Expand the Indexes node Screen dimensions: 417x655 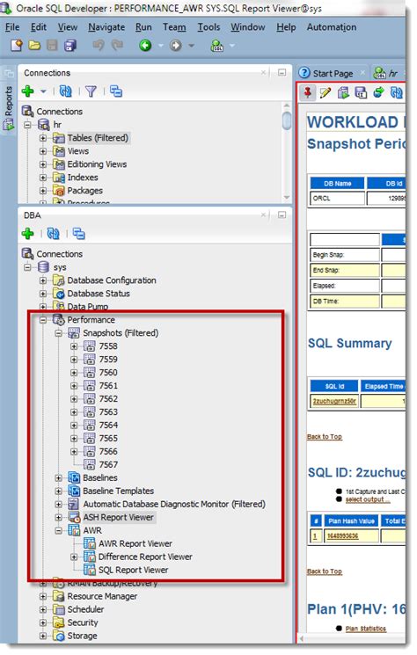click(43, 178)
